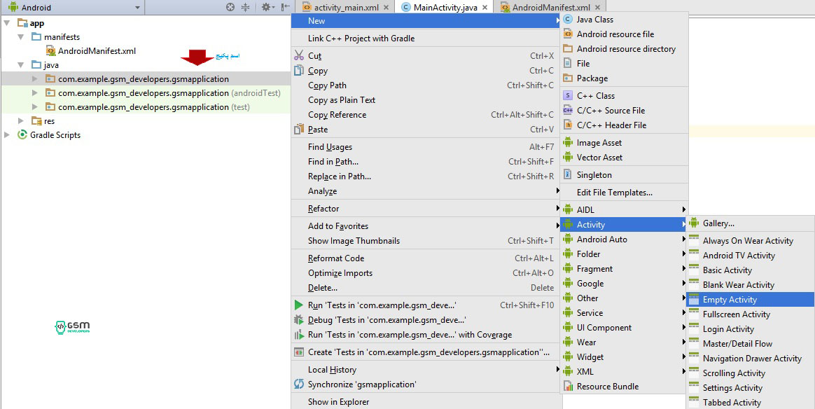This screenshot has height=409, width=815.
Task: Switch to AndroidManifest.xml editor tab
Action: click(551, 7)
